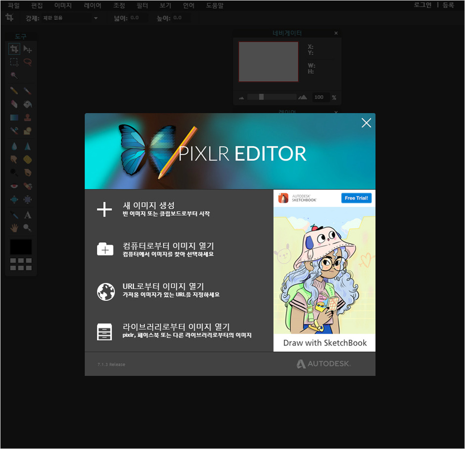Click the zoom percentage field showing 100
The image size is (465, 449).
point(320,97)
